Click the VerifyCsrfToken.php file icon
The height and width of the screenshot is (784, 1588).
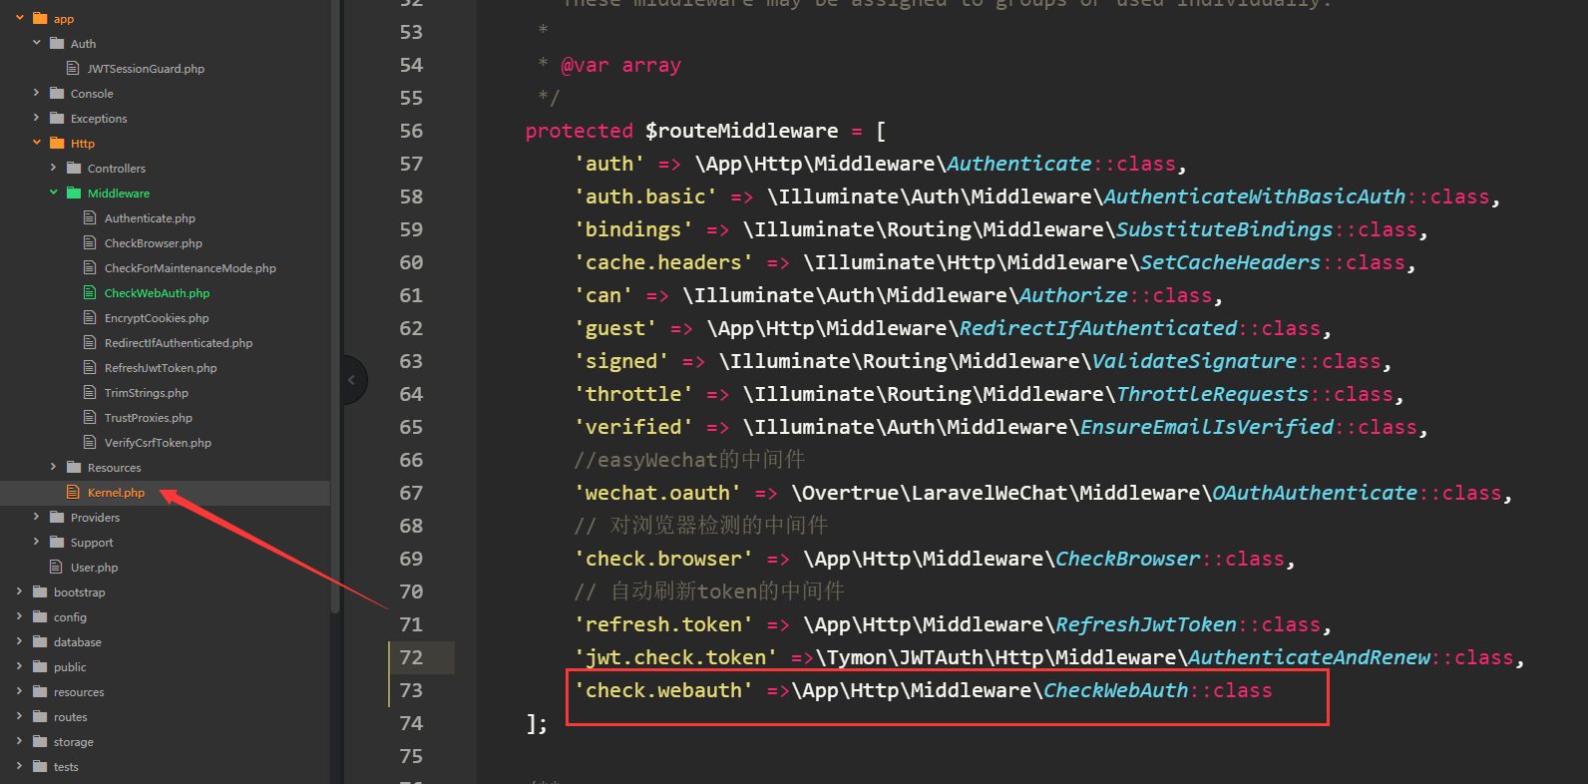90,442
